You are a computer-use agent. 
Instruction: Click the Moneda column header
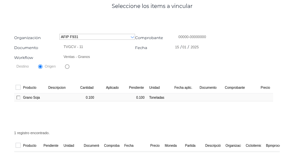[171, 146]
